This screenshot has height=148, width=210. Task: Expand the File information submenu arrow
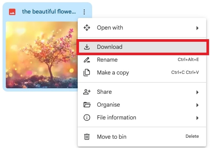[197, 118]
